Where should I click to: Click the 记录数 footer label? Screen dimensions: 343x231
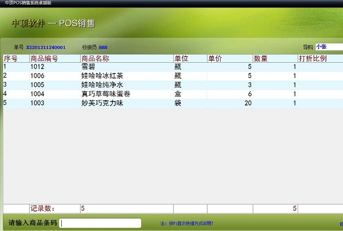click(42, 209)
